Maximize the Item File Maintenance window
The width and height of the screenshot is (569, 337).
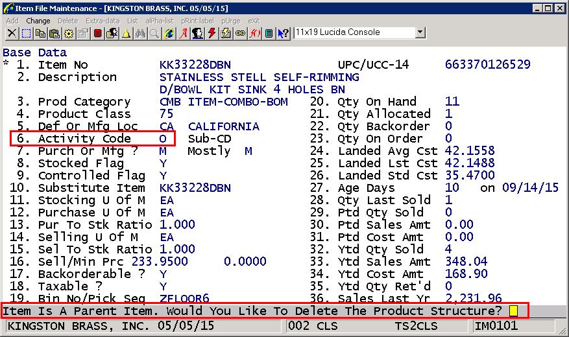pos(548,8)
